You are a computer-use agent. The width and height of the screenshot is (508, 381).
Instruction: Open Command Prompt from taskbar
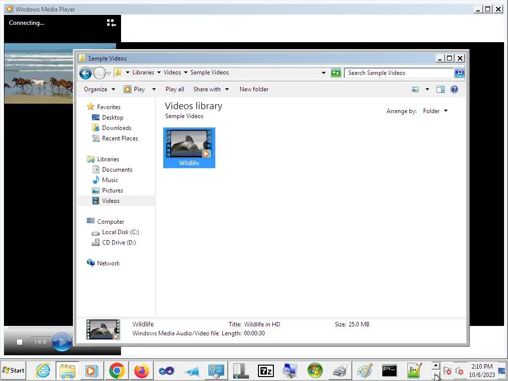click(389, 370)
